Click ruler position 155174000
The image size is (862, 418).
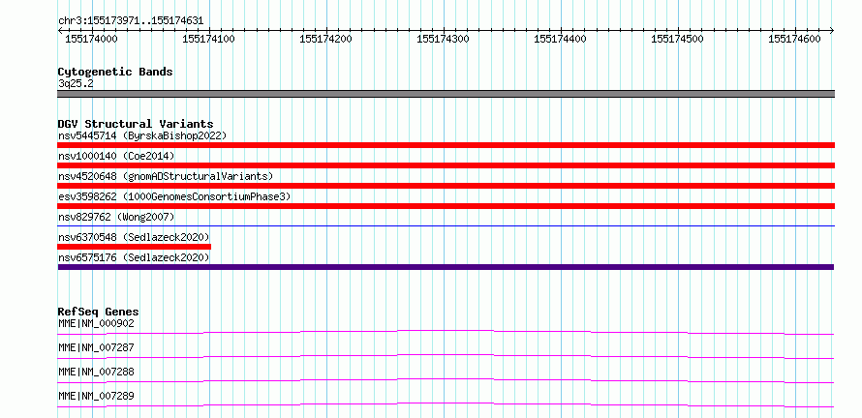(x=92, y=39)
